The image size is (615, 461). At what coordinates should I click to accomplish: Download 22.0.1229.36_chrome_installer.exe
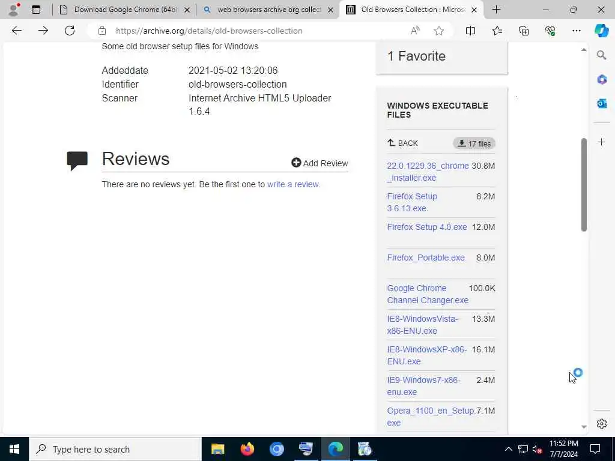(428, 172)
